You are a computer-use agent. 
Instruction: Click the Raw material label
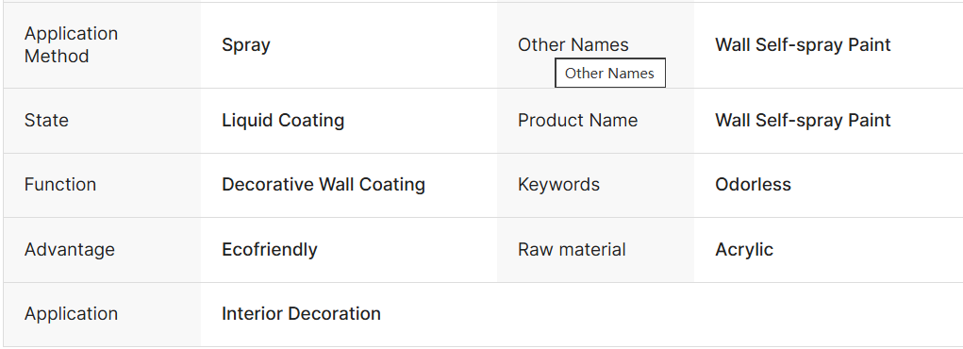[572, 249]
